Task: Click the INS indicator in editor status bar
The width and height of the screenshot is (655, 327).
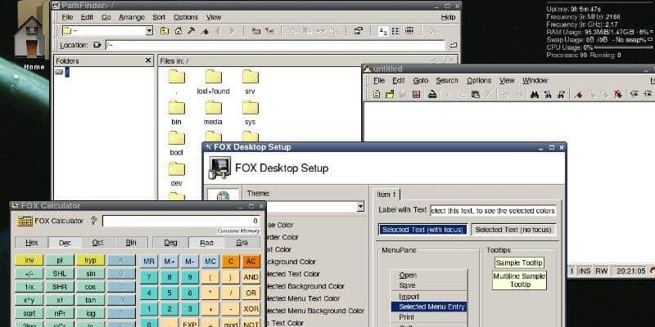Action: 585,271
